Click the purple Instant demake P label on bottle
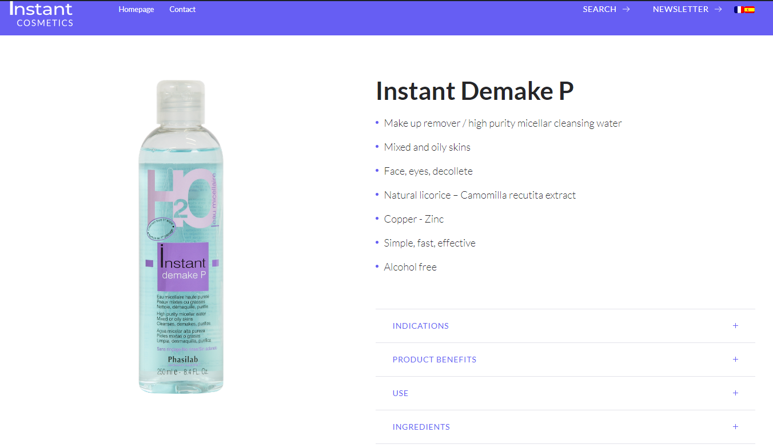 coord(183,267)
